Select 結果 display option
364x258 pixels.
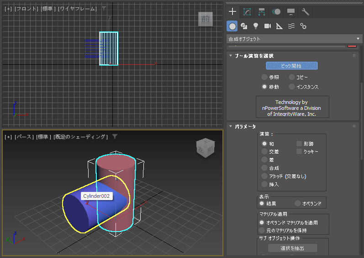pos(262,203)
